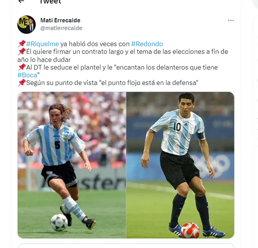This screenshot has height=248, width=258.
Task: Click the Mati Errecalde display name
Action: [60, 20]
